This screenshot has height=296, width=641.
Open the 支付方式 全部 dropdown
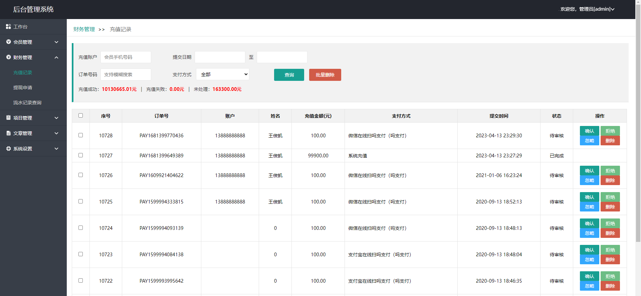point(223,74)
